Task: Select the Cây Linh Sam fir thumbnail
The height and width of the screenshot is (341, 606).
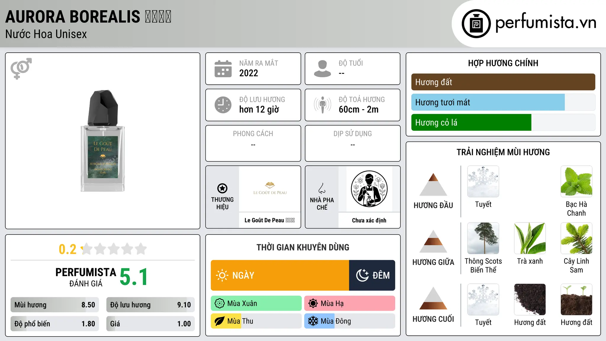Action: (576, 238)
